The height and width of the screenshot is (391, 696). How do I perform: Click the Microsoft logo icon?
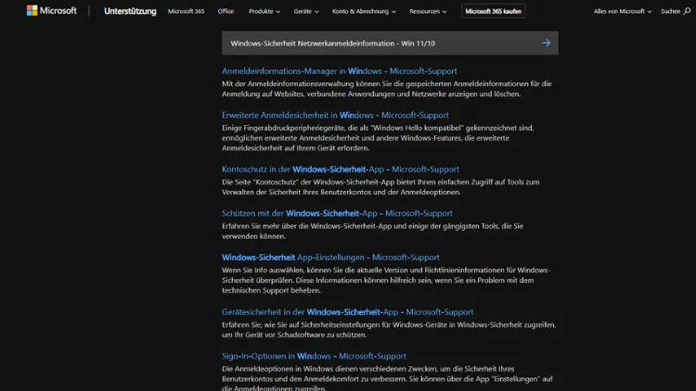32,10
